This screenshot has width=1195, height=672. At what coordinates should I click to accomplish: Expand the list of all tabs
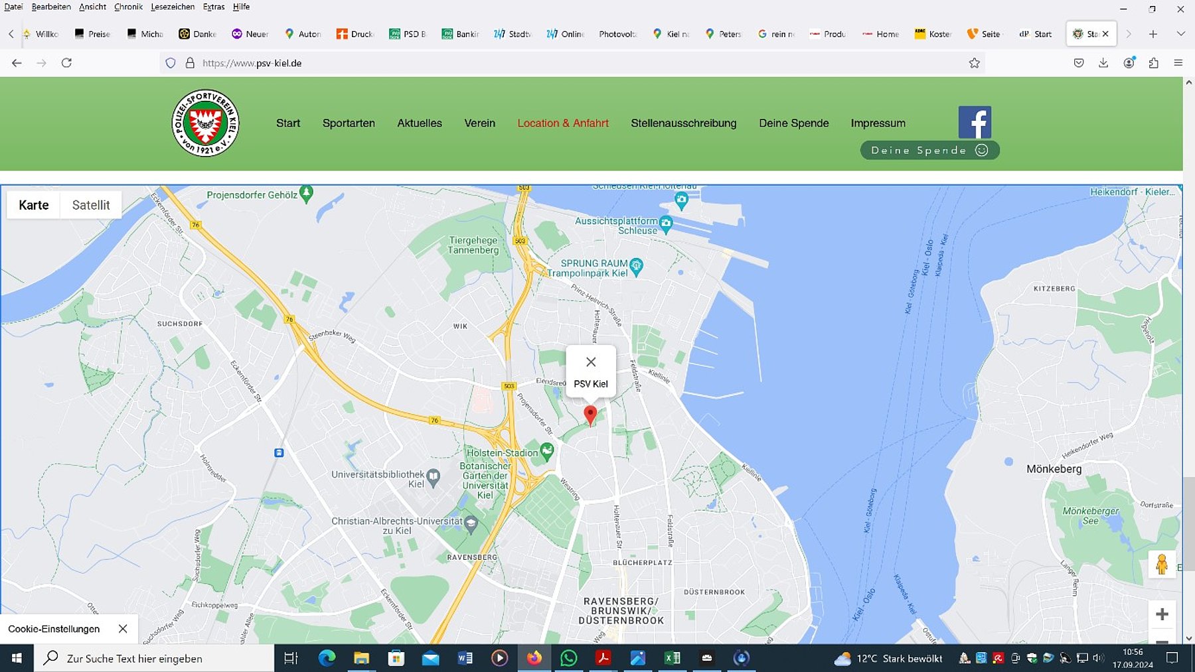click(1180, 34)
